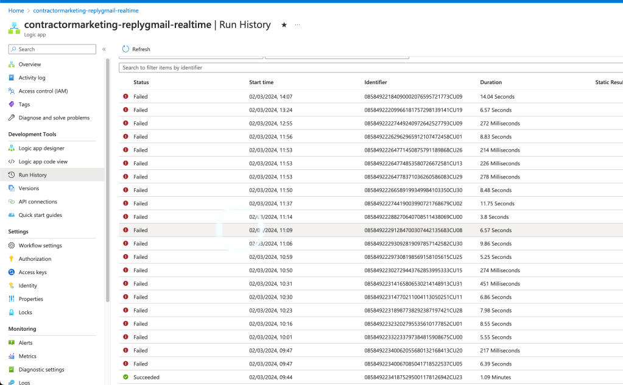The width and height of the screenshot is (623, 385).
Task: Click the 1.09 Minutes duration cell
Action: point(496,378)
